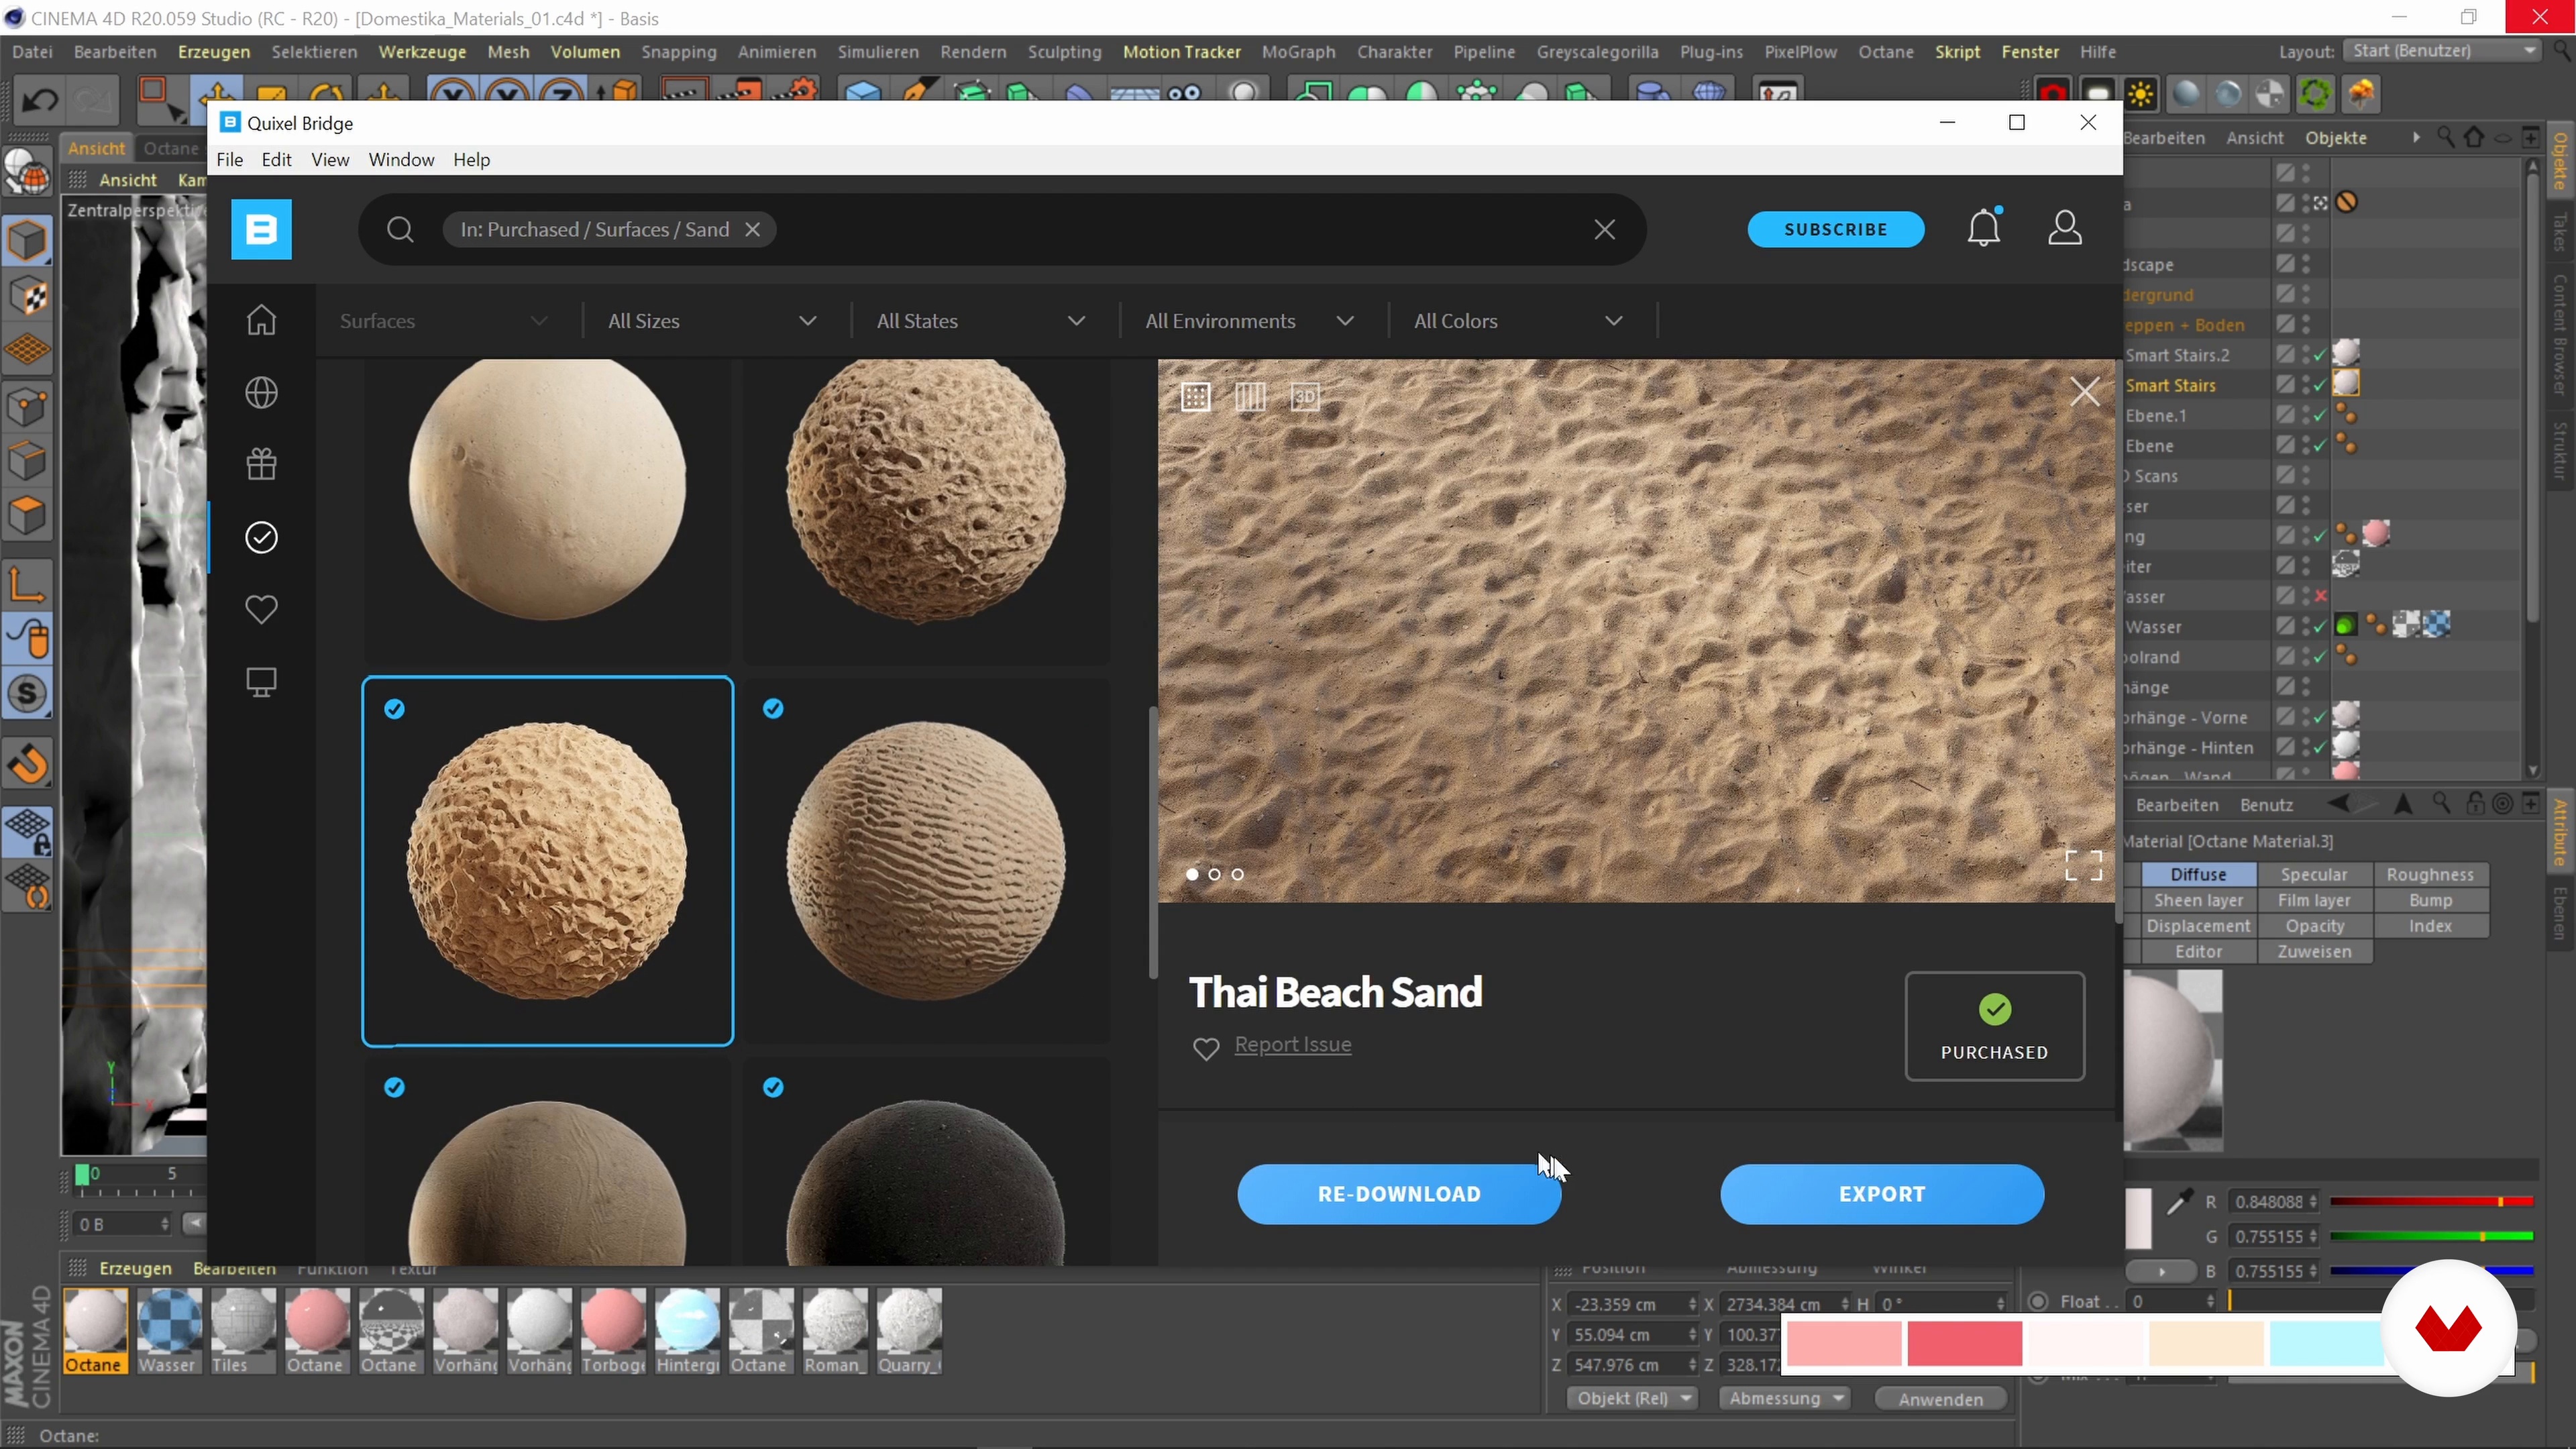Click the pink diffuse color swatch
This screenshot has width=2576, height=1449.
tap(2138, 1218)
